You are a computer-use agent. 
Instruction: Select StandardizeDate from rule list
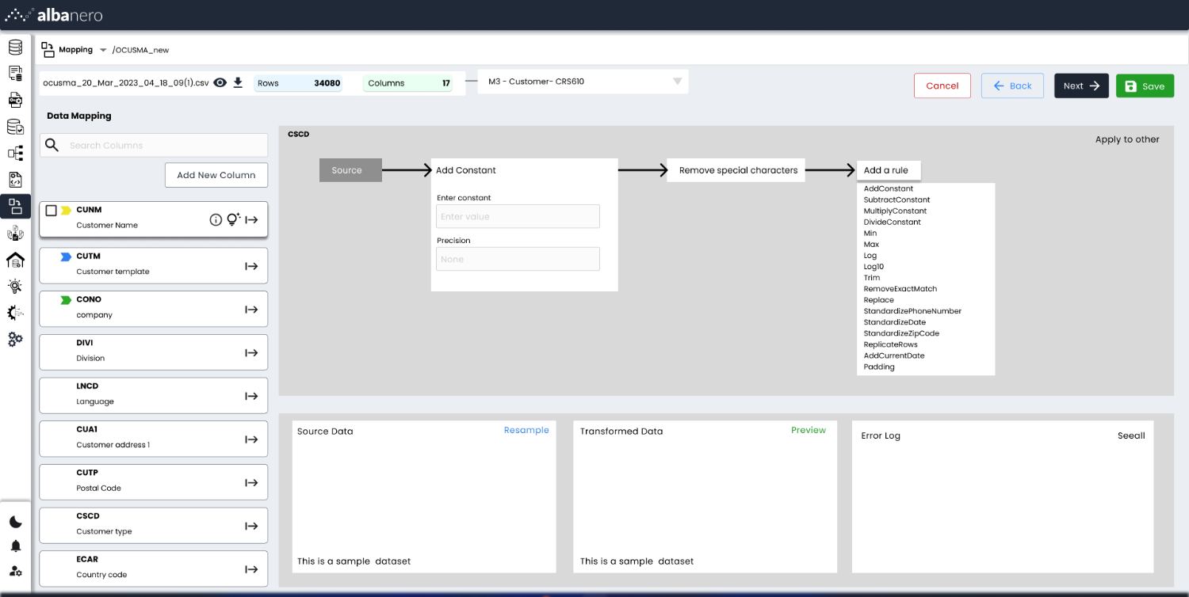coord(895,322)
